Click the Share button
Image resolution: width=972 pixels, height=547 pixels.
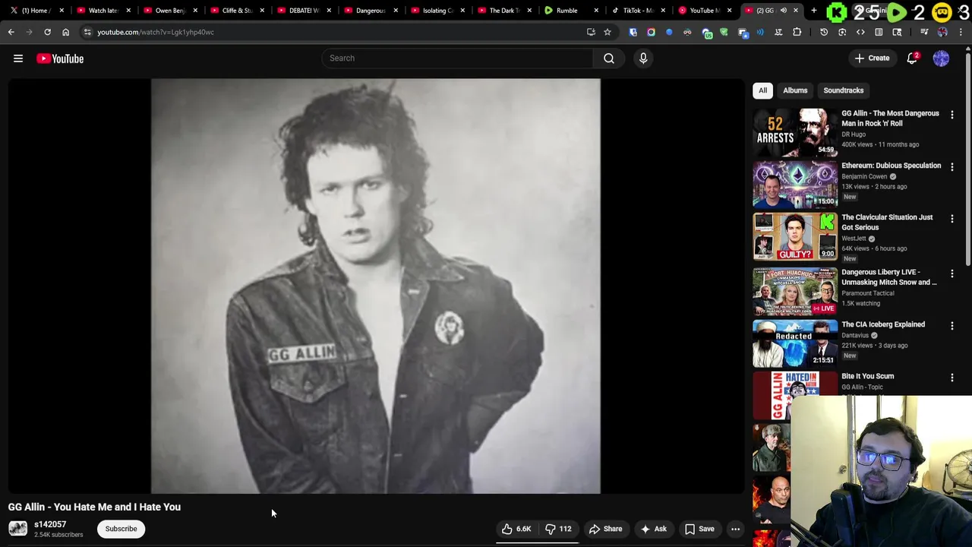click(x=606, y=529)
